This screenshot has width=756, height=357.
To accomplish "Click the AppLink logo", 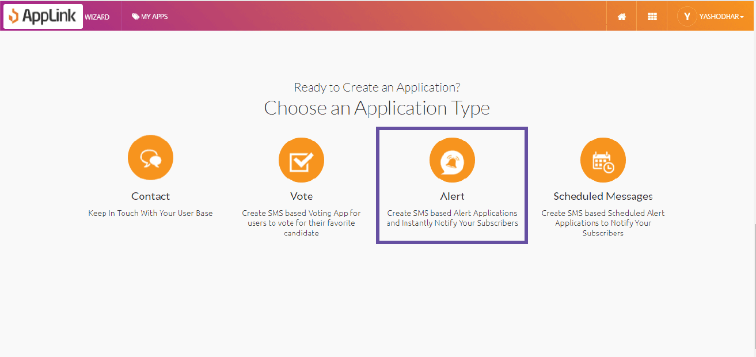I will click(43, 16).
